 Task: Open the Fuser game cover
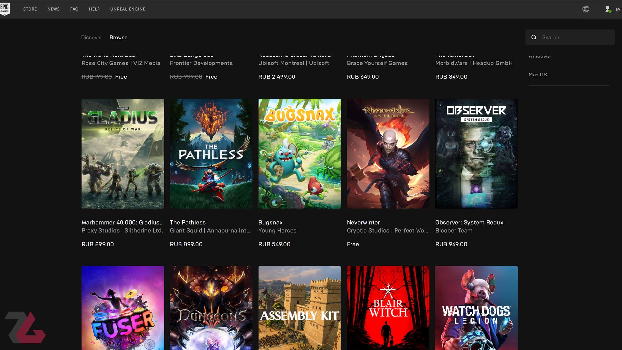coord(123,308)
